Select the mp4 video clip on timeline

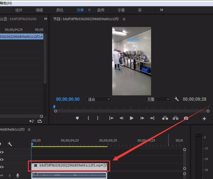point(70,166)
